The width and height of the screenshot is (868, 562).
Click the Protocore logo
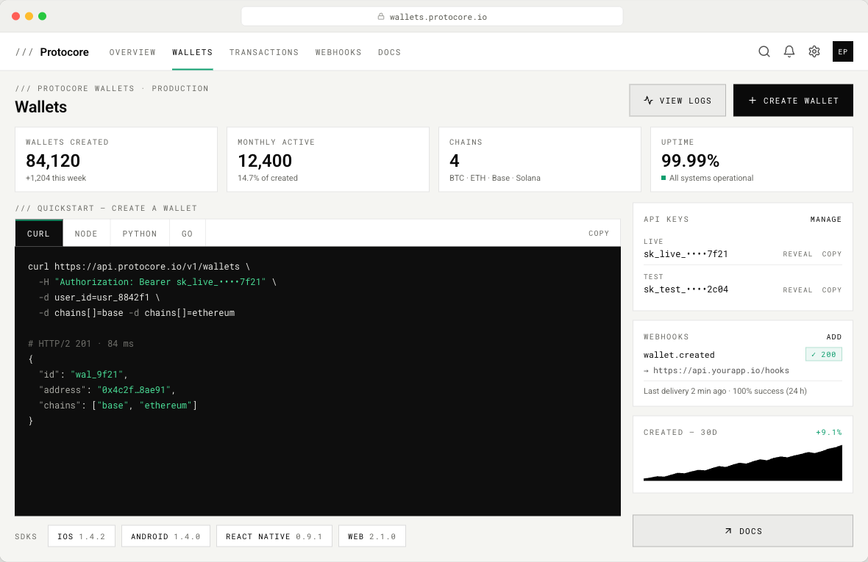[x=52, y=52]
